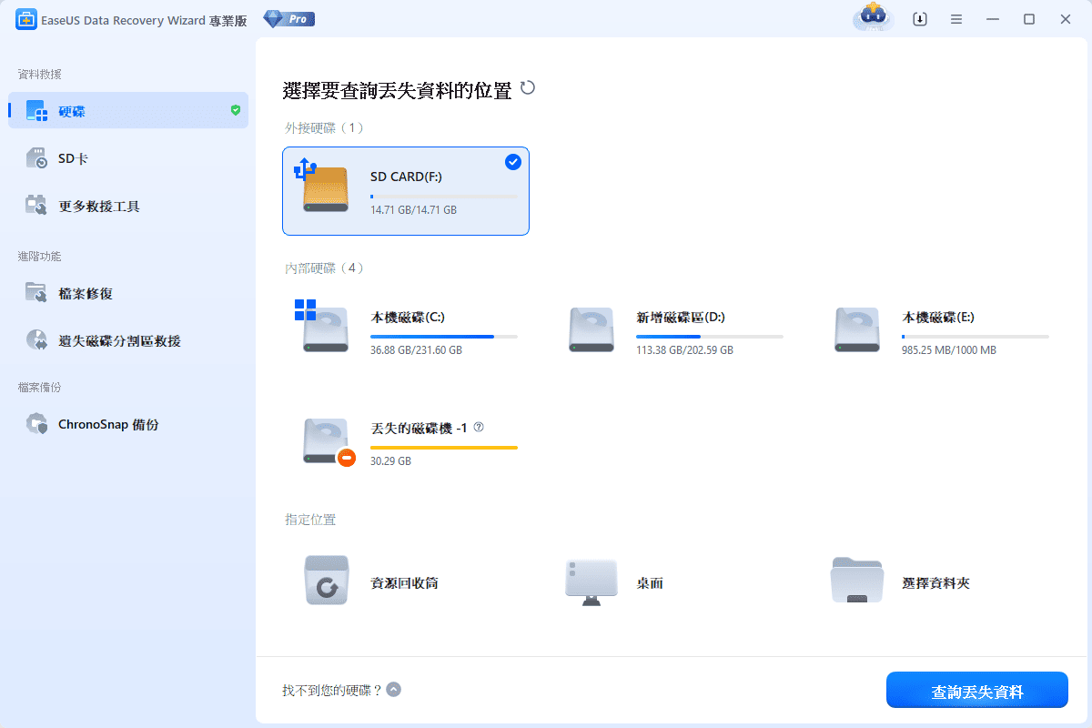
Task: Click the 36.88 GB/231.60 GB size text
Action: coord(416,350)
